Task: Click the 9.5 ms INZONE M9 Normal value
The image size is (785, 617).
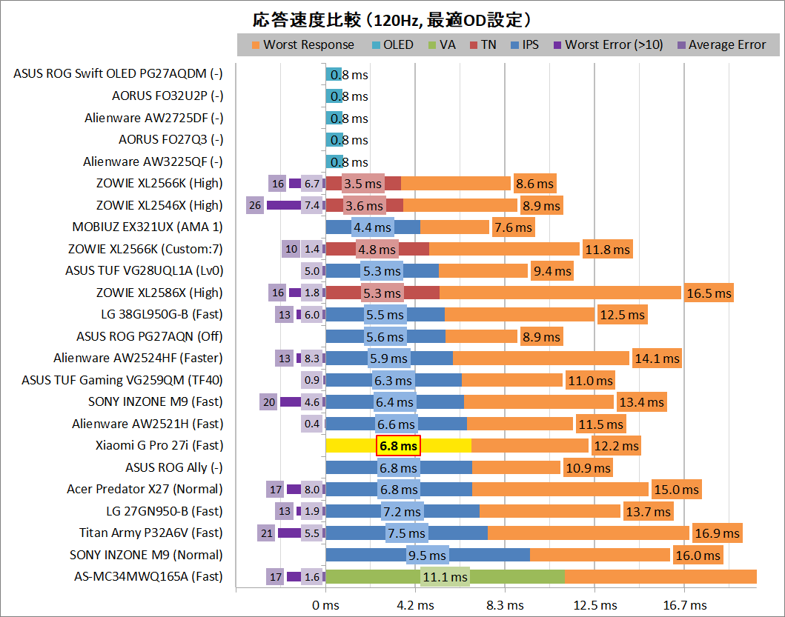Action: click(x=427, y=556)
